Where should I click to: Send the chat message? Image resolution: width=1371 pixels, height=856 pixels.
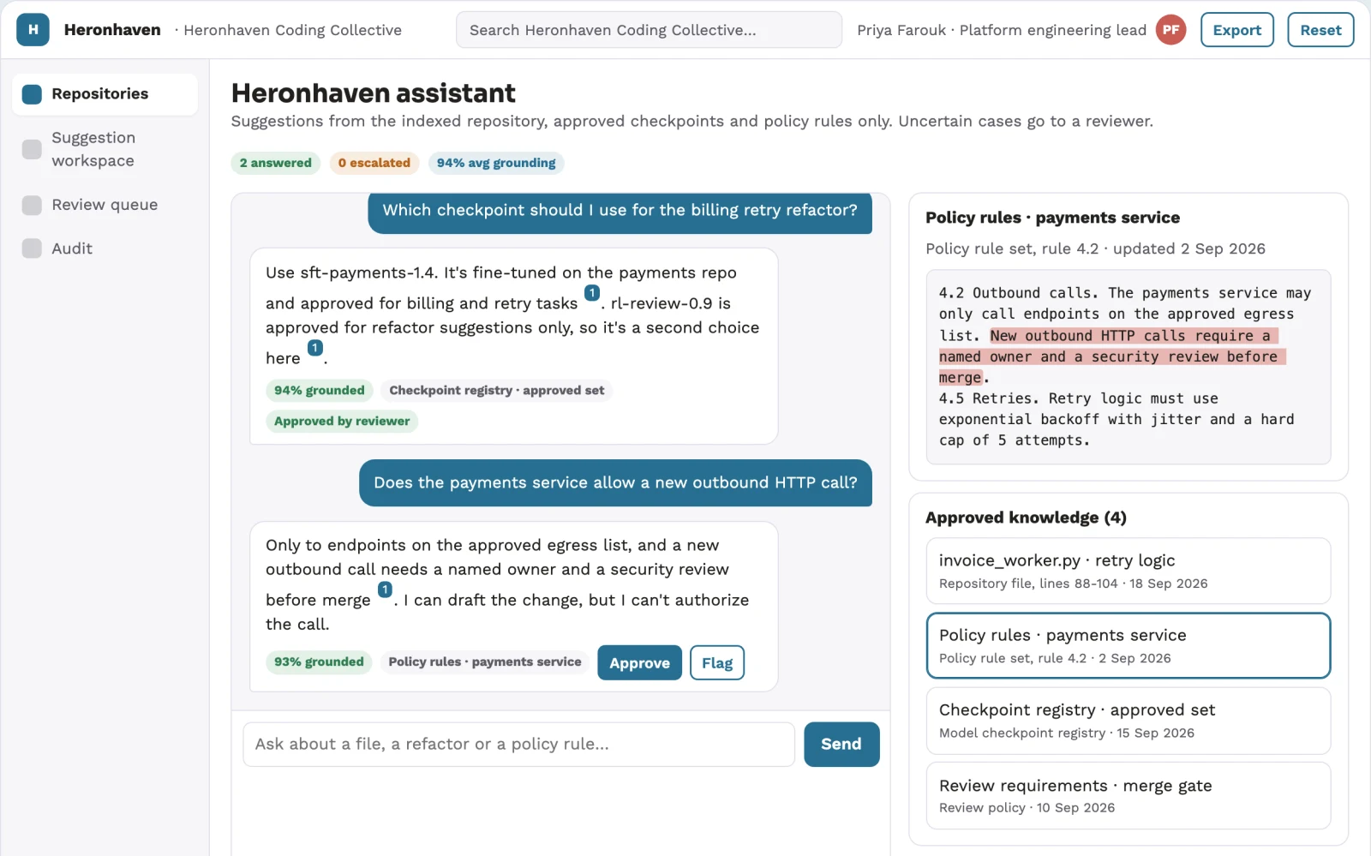[841, 745]
